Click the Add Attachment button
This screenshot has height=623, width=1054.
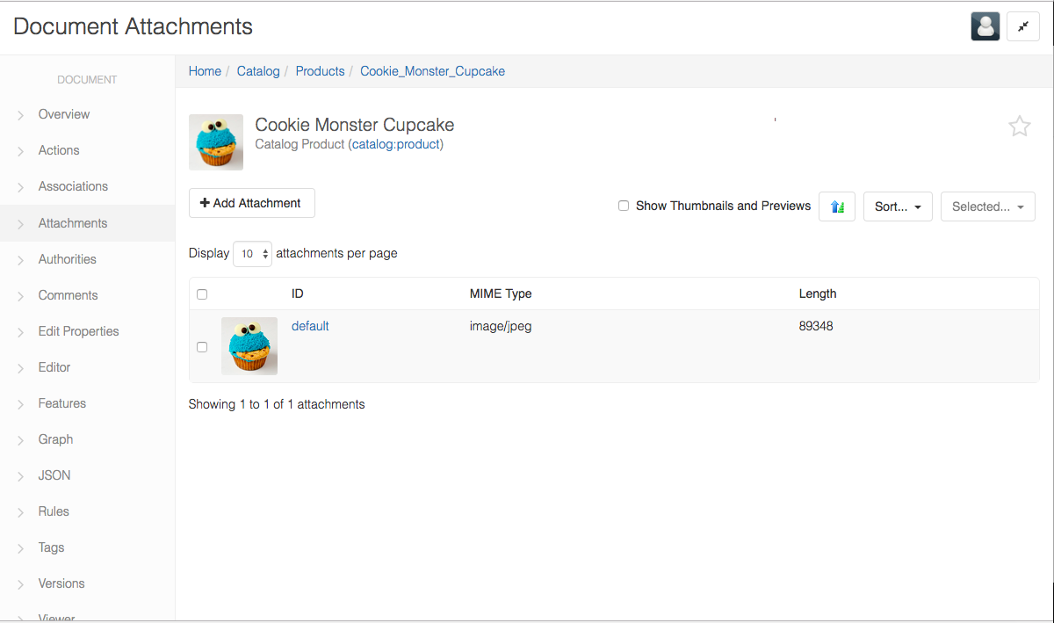click(x=251, y=203)
